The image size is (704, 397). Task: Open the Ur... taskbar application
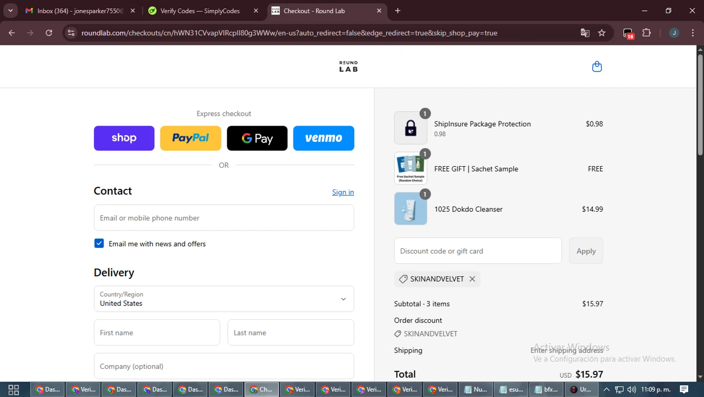[x=582, y=390]
